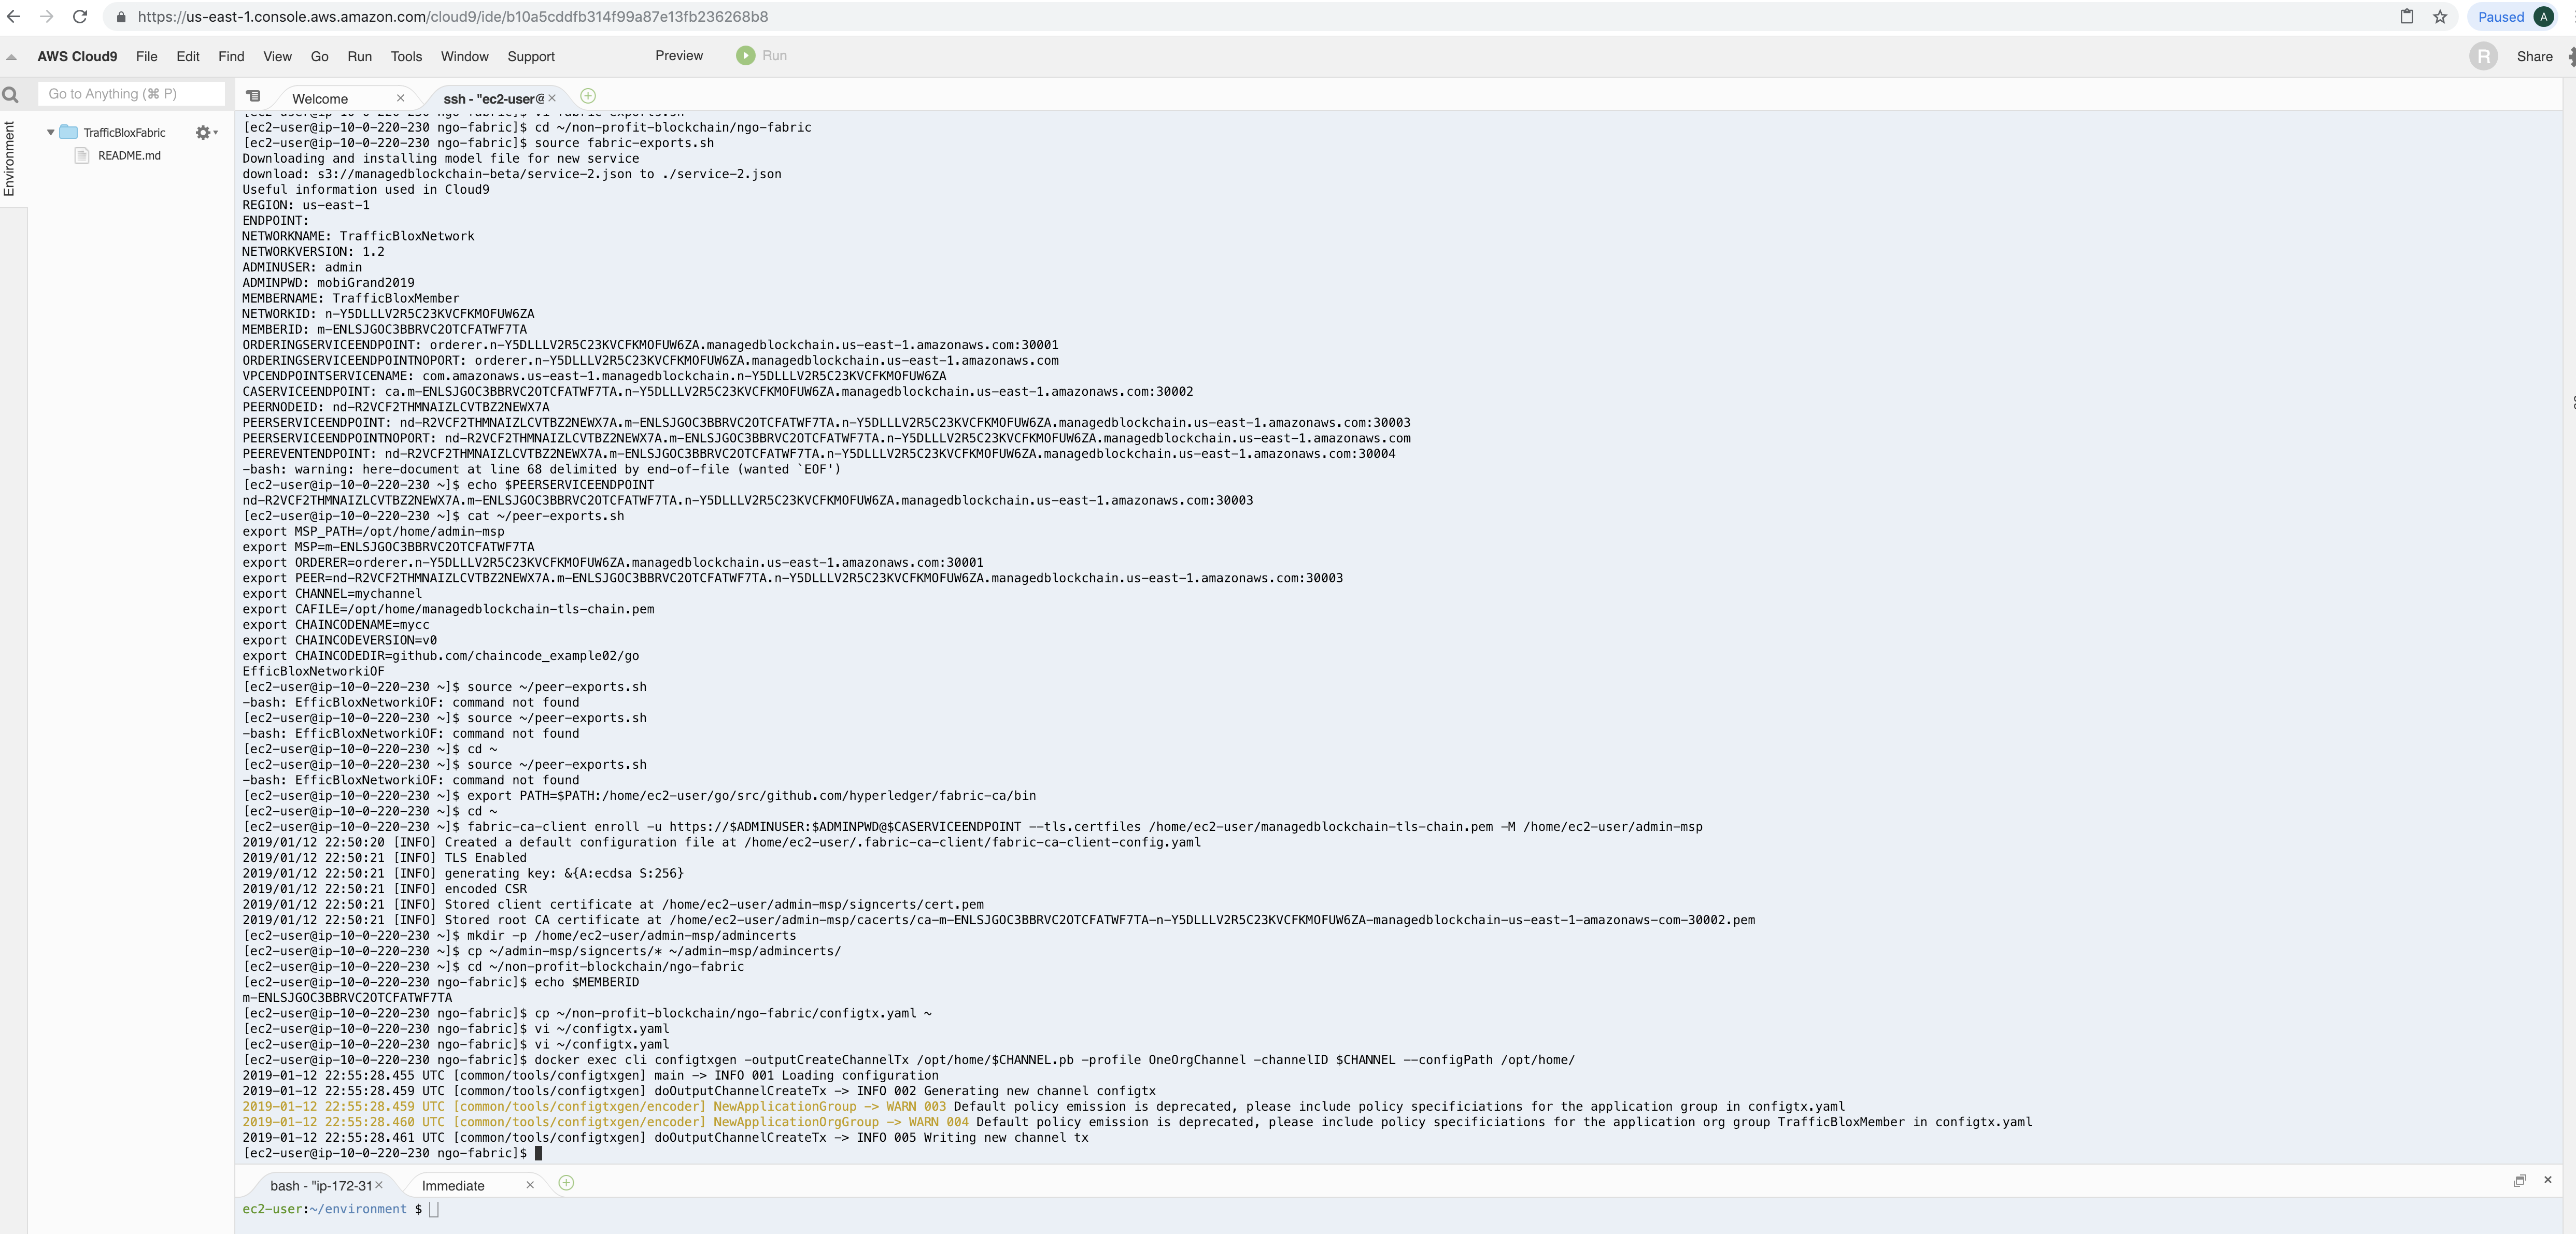Switch to the Welcome tab
Viewport: 2576px width, 1234px height.
pos(320,99)
